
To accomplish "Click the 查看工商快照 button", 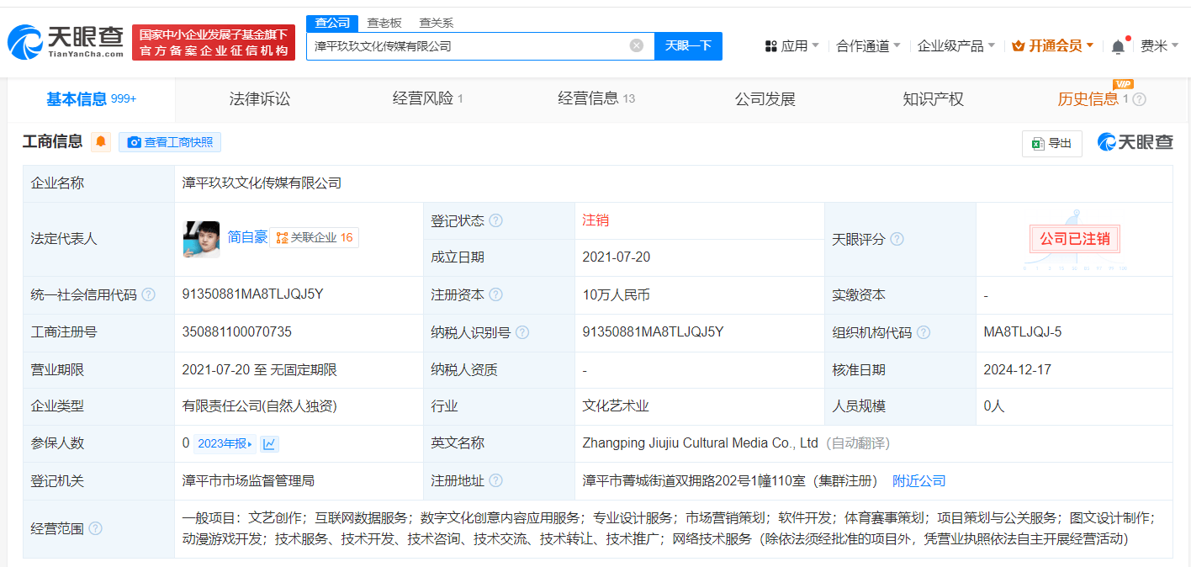I will click(x=170, y=142).
